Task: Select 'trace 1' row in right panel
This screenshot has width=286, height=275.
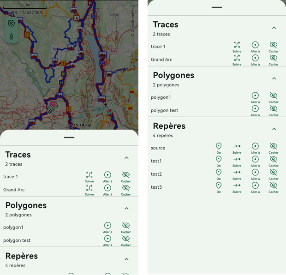Action: tap(217, 47)
